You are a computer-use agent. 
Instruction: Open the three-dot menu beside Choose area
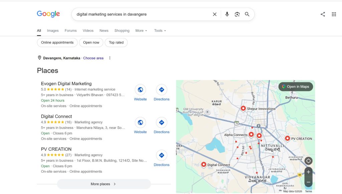(x=110, y=58)
